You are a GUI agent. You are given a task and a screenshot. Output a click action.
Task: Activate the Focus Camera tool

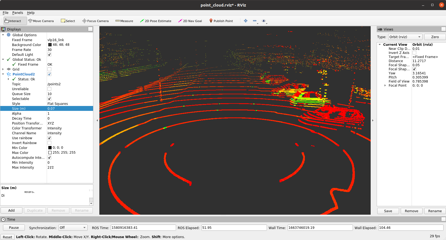click(x=95, y=21)
